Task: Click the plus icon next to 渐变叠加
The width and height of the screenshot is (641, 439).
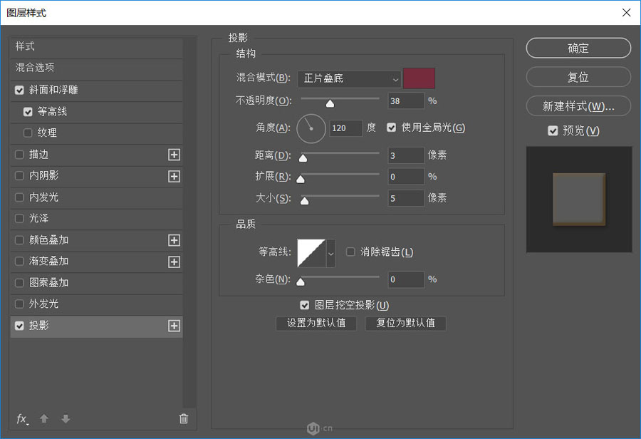Action: click(174, 262)
